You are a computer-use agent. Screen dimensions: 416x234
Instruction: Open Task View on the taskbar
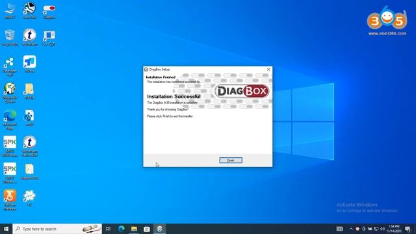108,229
